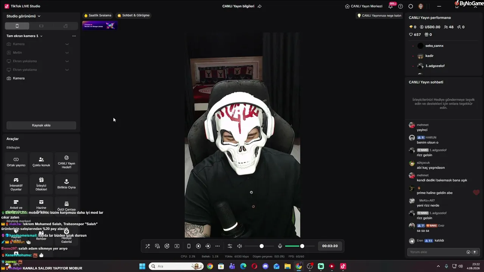The image size is (484, 272).
Task: Open the Music on Stage banner thumbnail
Action: 100,26
